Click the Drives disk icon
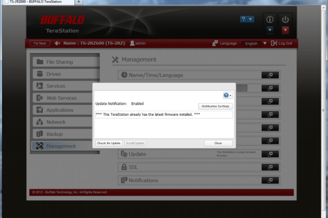This screenshot has width=328, height=218. 40,74
